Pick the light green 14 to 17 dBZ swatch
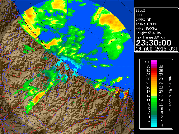This screenshot has width=179, height=134. click(154, 96)
